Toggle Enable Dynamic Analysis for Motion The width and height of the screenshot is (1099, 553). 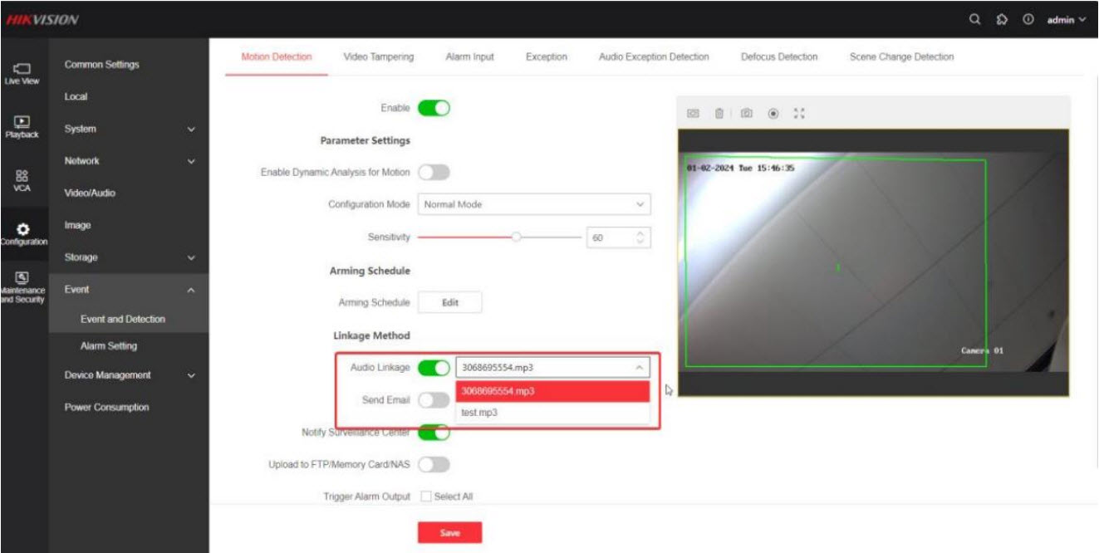click(x=433, y=172)
